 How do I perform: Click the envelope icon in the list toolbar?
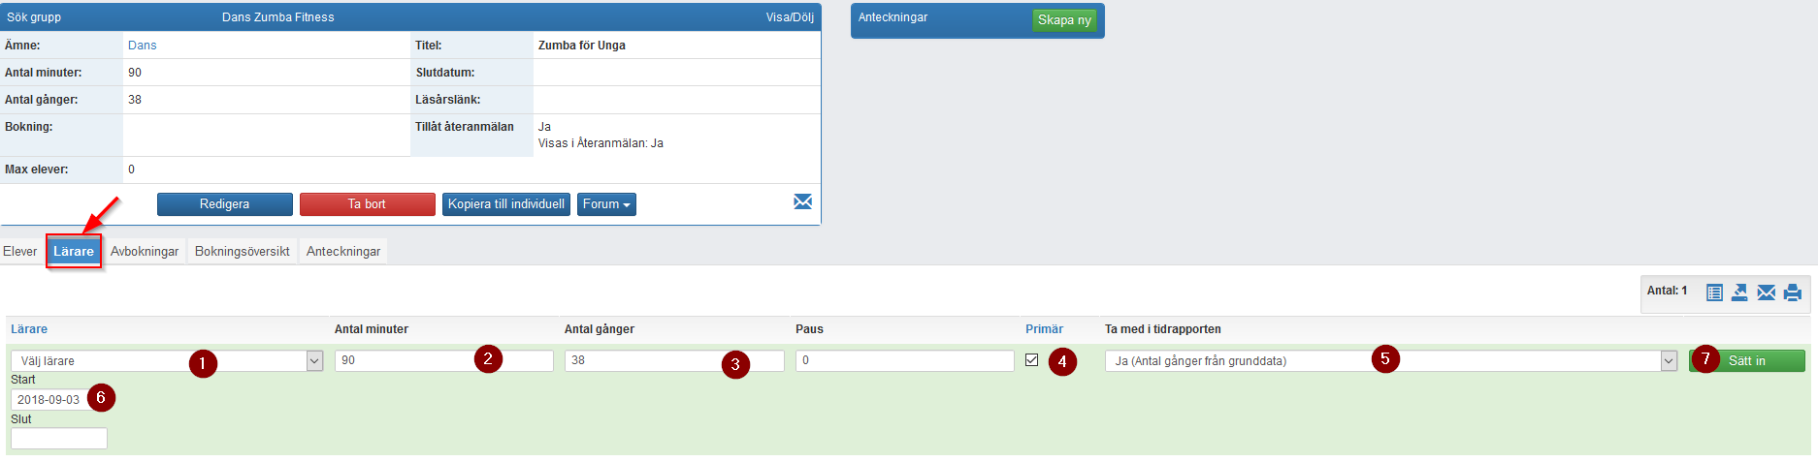tap(1767, 293)
